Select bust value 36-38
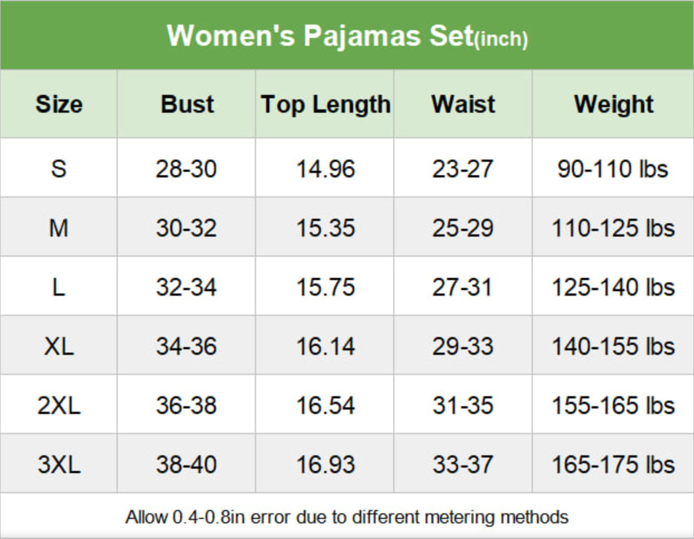The image size is (694, 539). coord(186,406)
